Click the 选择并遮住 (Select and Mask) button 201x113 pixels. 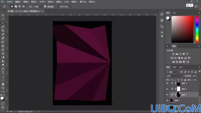tap(65, 7)
